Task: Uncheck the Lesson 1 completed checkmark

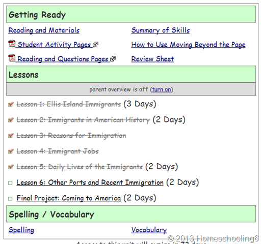Action: click(x=11, y=104)
